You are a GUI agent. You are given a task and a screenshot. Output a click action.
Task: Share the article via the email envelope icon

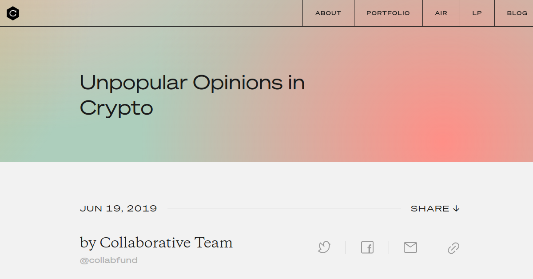point(410,247)
